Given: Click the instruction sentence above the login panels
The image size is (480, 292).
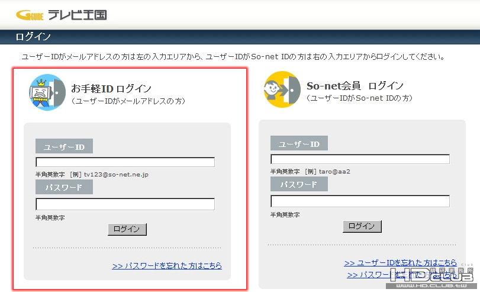Looking at the screenshot, I should tap(233, 57).
